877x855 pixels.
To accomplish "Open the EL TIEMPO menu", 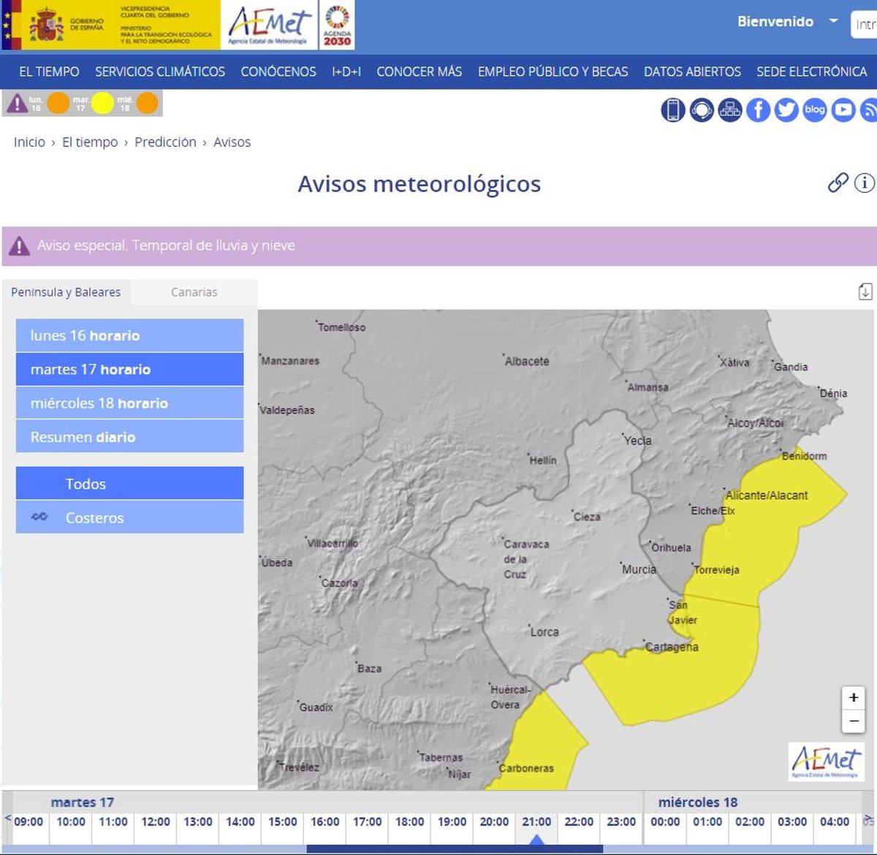I will [49, 72].
